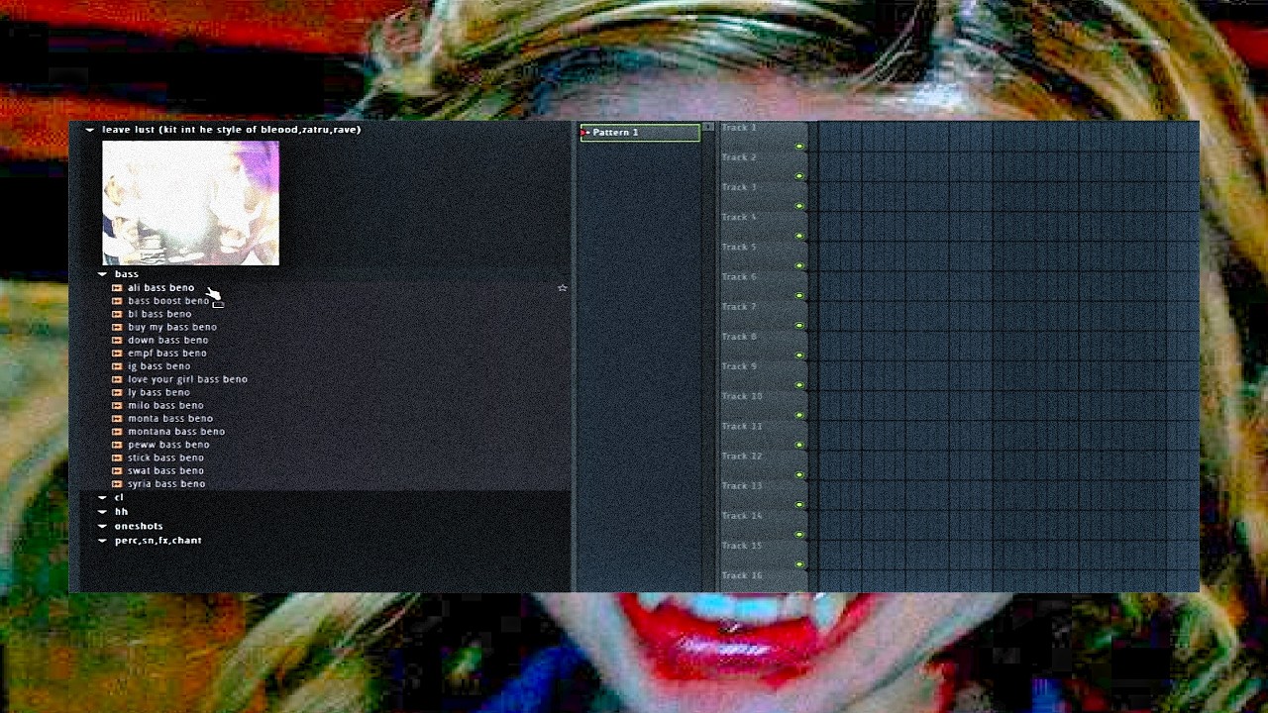The width and height of the screenshot is (1268, 713).
Task: Open the leave lust kit cover thumbnail
Action: tap(190, 203)
